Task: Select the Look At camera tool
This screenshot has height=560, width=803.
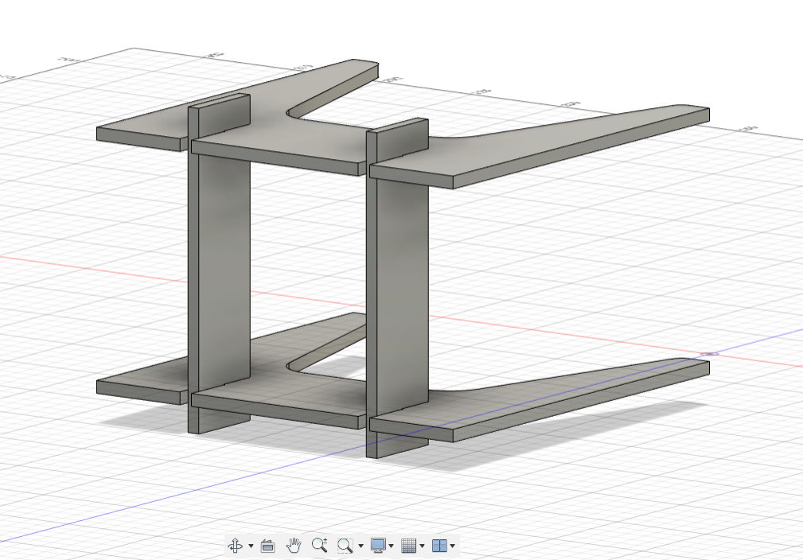Action: pyautogui.click(x=267, y=546)
